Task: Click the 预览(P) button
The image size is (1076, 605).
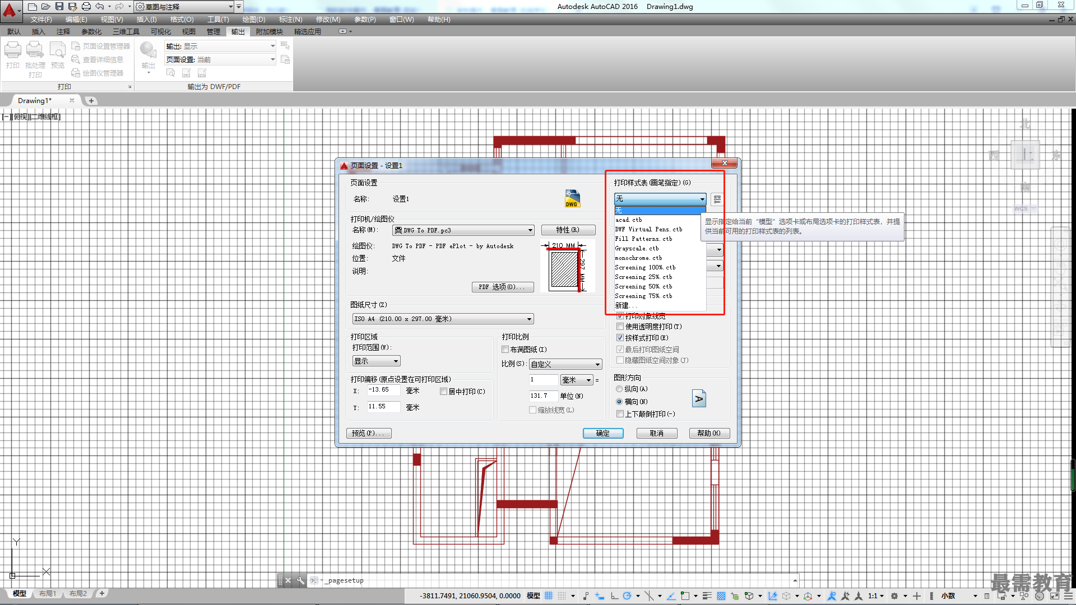Action: click(x=369, y=433)
